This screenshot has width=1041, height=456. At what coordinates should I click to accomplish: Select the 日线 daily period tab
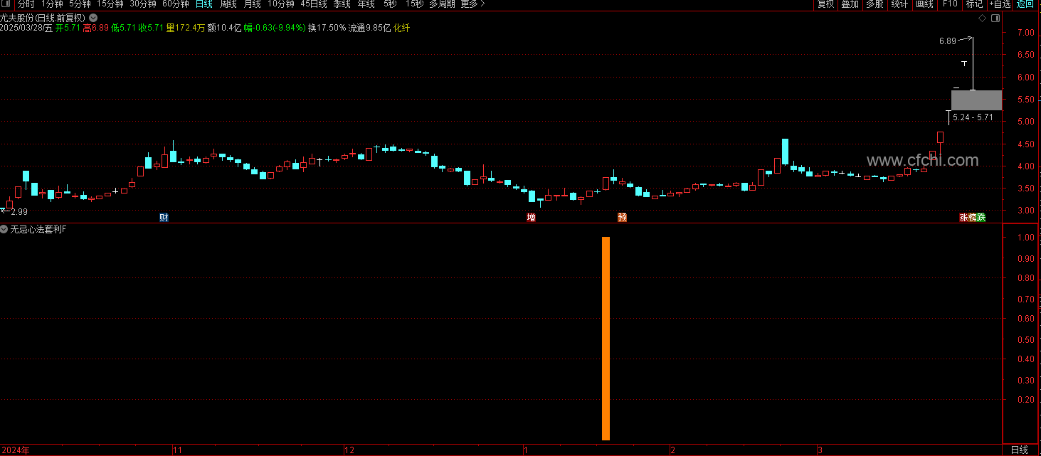[204, 4]
